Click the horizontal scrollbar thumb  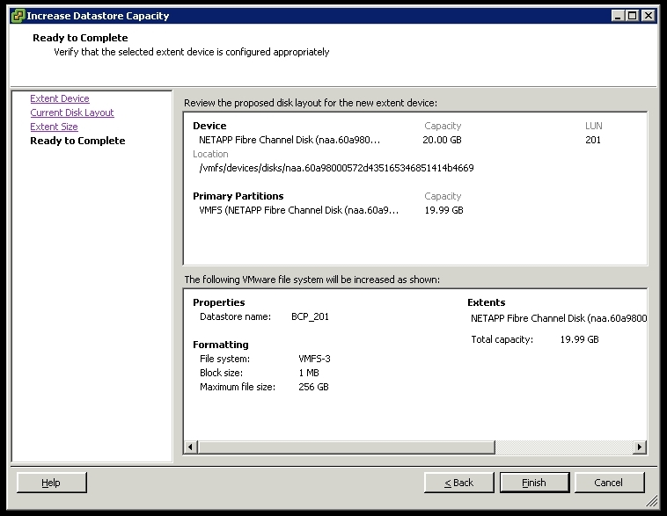click(346, 447)
